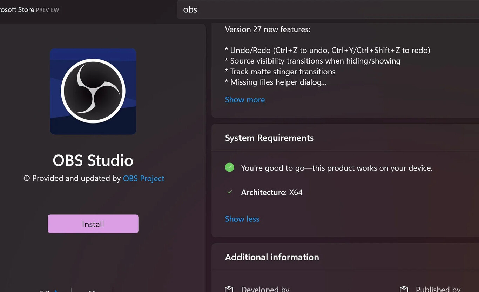Click the Architecture: X64 requirement row
Viewport: 479px width, 292px height.
(272, 192)
